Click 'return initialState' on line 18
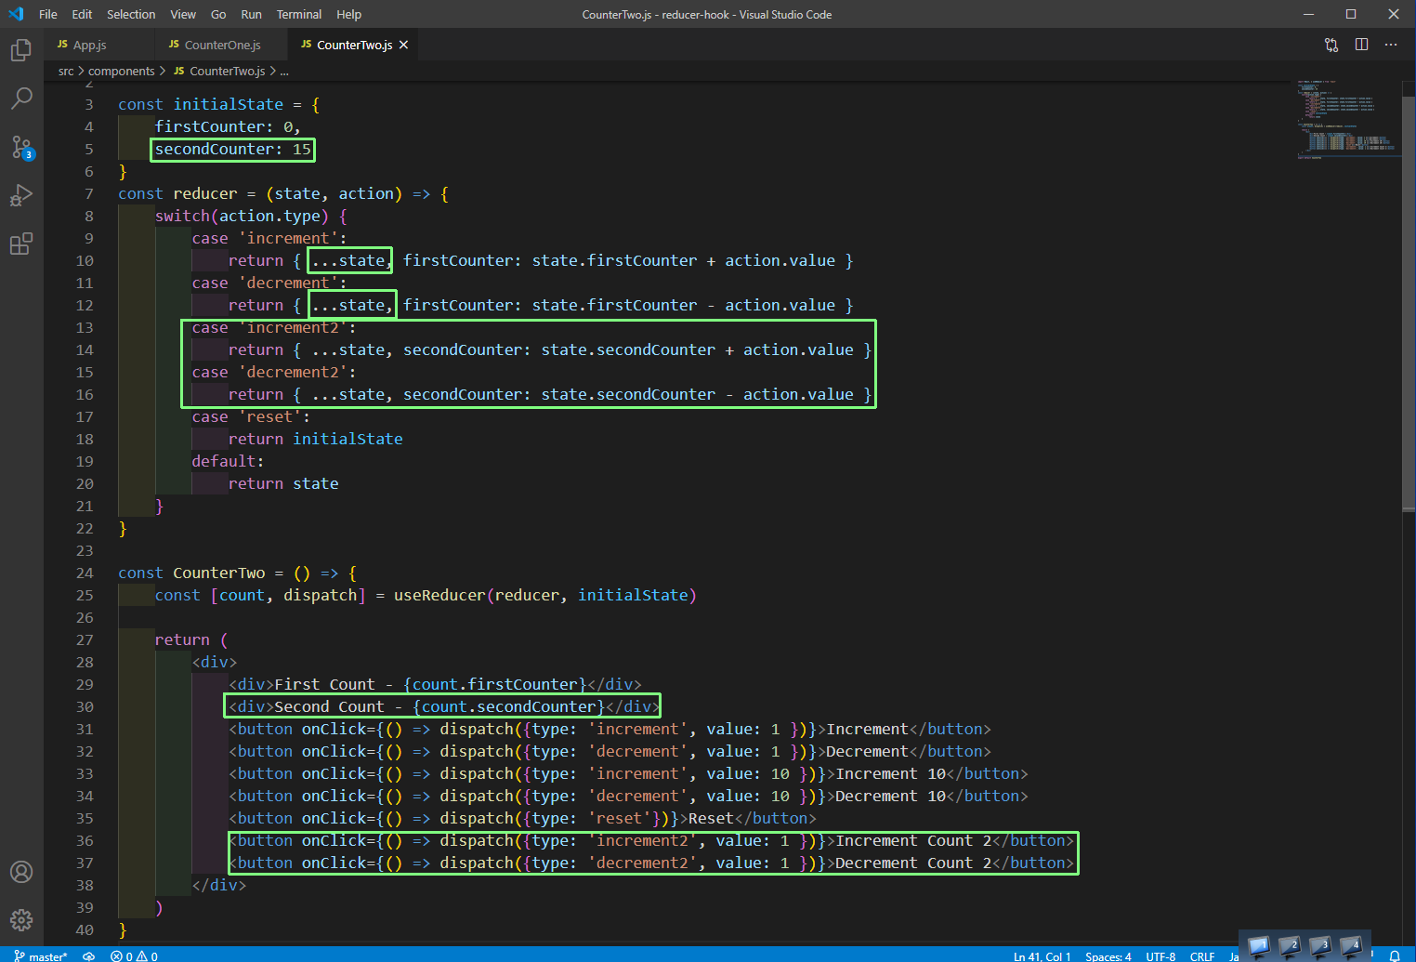Viewport: 1416px width, 962px height. click(316, 439)
